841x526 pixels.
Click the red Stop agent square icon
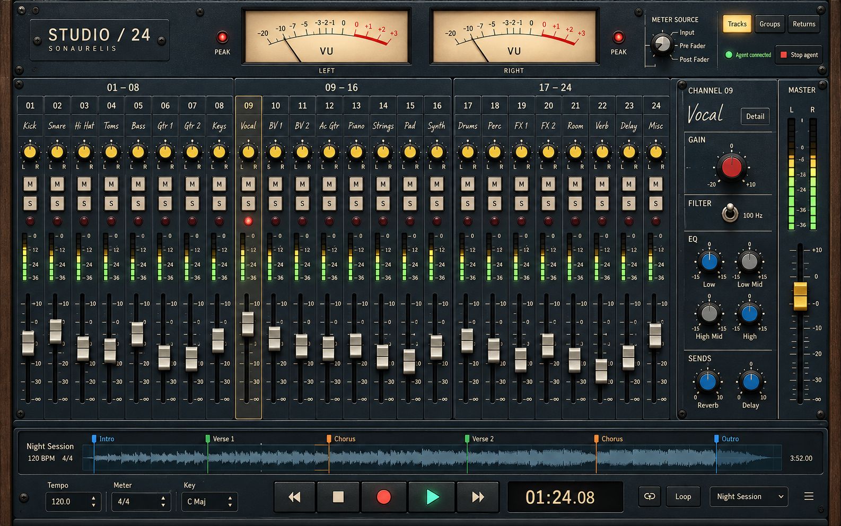(x=783, y=55)
